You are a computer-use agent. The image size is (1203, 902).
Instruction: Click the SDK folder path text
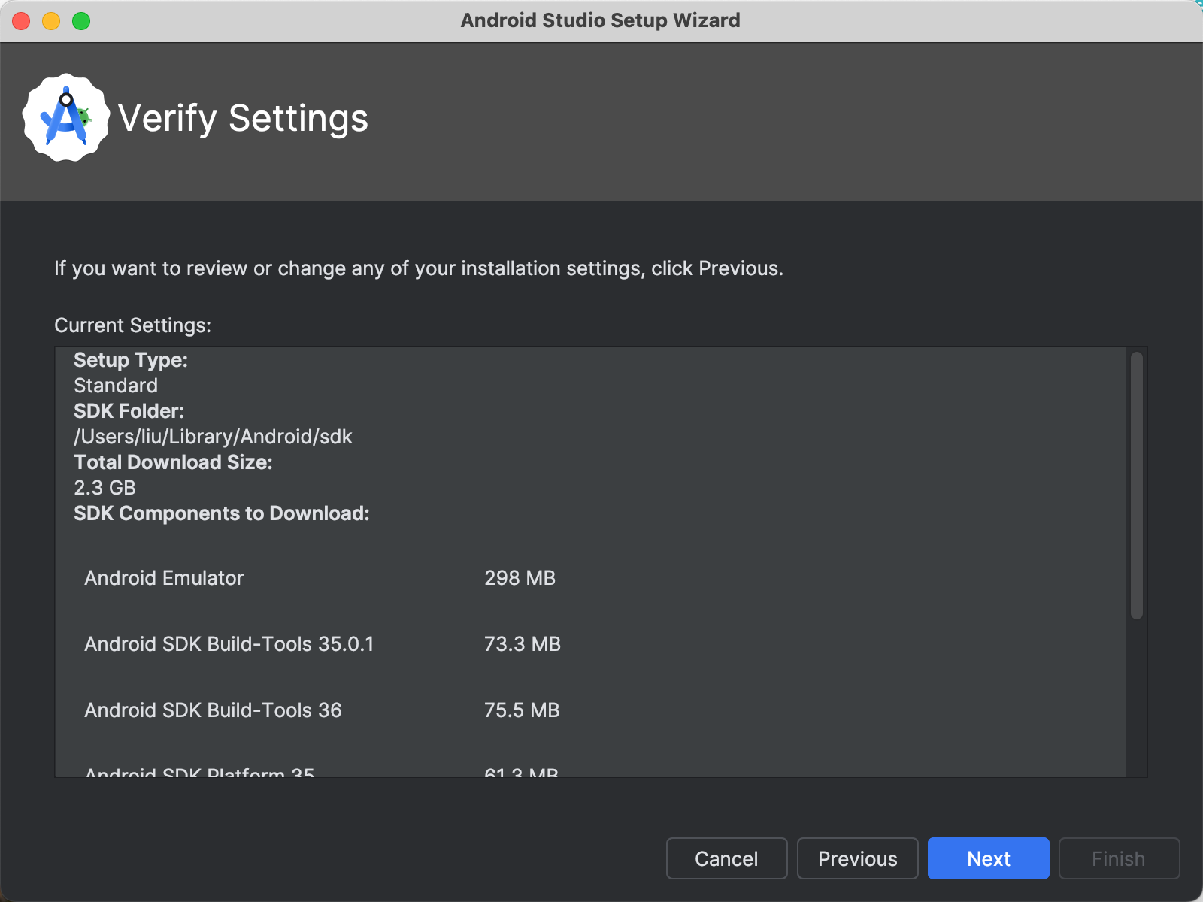(213, 437)
